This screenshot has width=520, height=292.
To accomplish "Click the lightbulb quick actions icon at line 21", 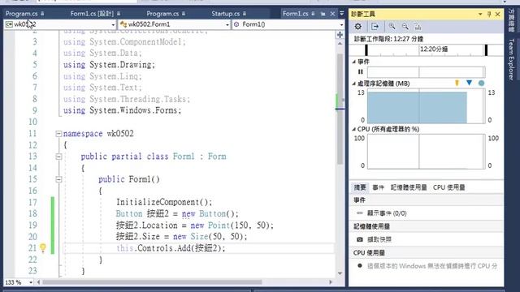I will (x=43, y=247).
